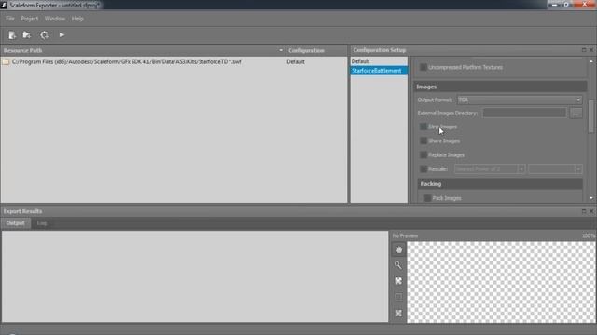Screen dimensions: 597x335
Task: Click the file icon beside the StarforceTD resource path
Action: [x=6, y=62]
